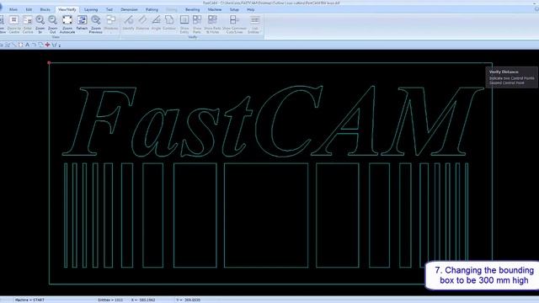Click the green V quick-access icon
The height and width of the screenshot is (303, 539).
(54, 45)
